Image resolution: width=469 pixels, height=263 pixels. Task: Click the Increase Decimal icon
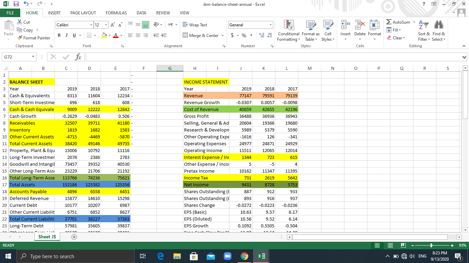tap(261, 35)
